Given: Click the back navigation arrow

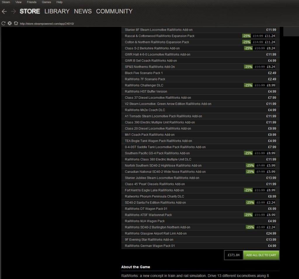Looking at the screenshot, I should pyautogui.click(x=4, y=11).
